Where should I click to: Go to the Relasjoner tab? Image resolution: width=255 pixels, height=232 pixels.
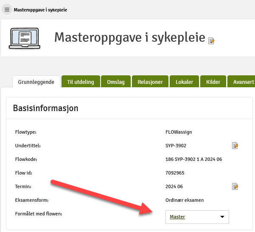(150, 82)
